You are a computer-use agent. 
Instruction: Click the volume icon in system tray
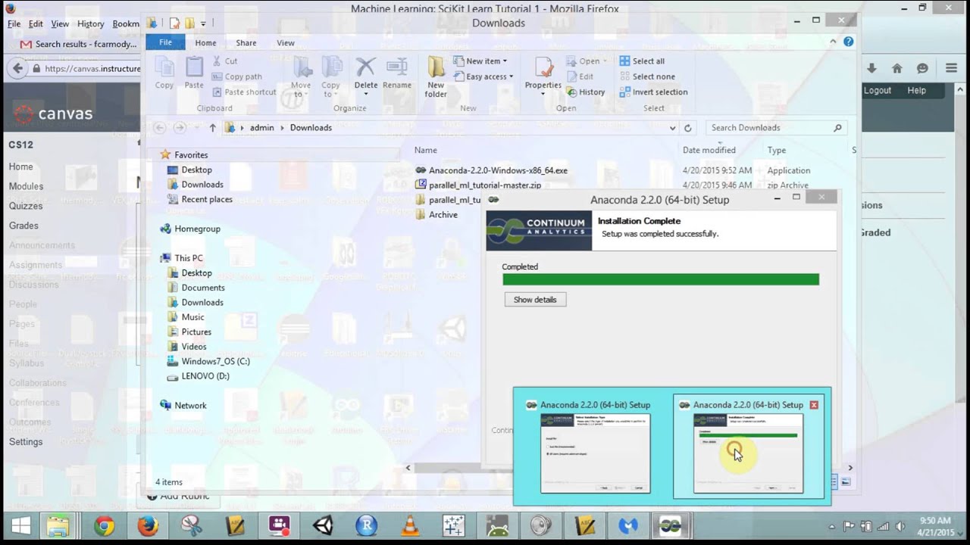[x=900, y=526]
